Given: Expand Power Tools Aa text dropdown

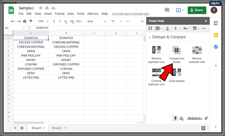Looking at the screenshot, I should 186,28.
